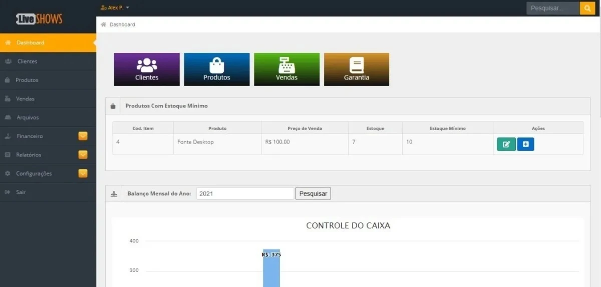Click the Pesquisar button next to the year
Screen dimensions: 601x287
point(313,193)
